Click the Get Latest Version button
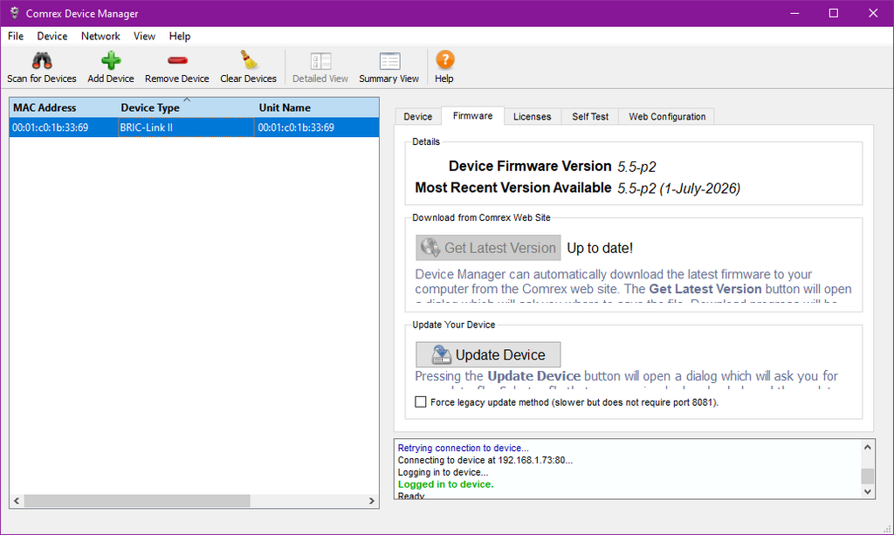894x535 pixels. tap(488, 248)
